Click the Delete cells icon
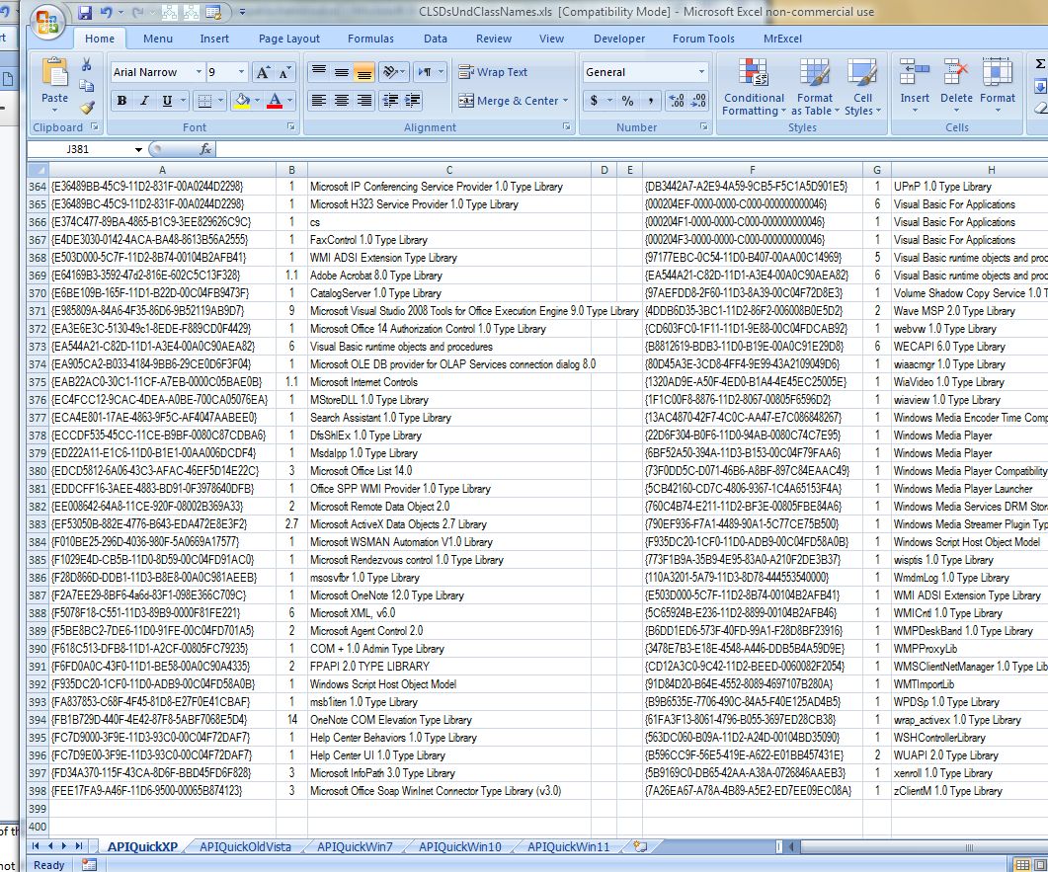 coord(956,72)
